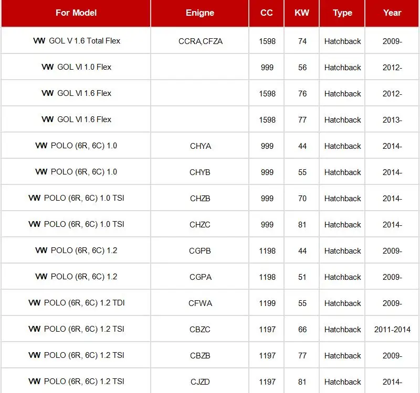This screenshot has height=393, width=420.
Task: Select the "CJZD" engine code
Action: pos(200,382)
